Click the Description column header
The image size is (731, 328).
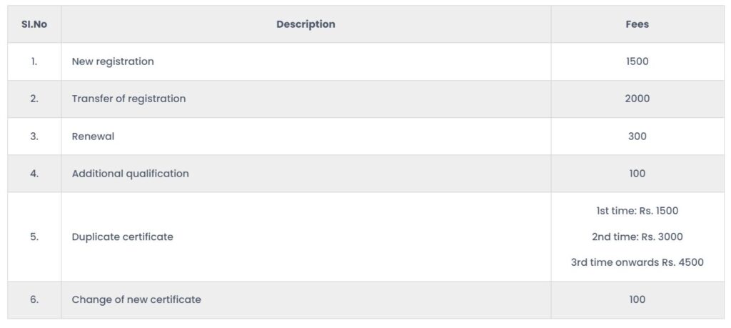[306, 24]
